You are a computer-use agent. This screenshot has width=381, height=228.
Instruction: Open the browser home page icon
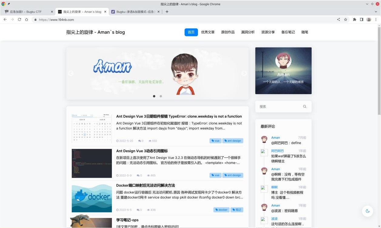coord(27,19)
